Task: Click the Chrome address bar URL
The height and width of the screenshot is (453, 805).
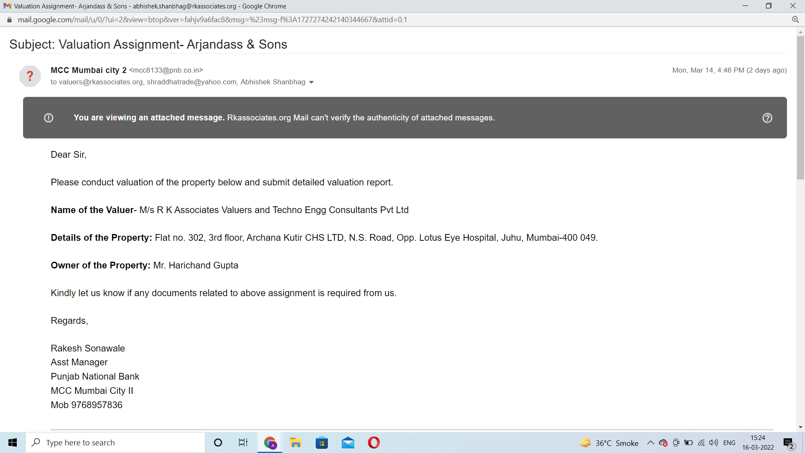Action: tap(212, 20)
